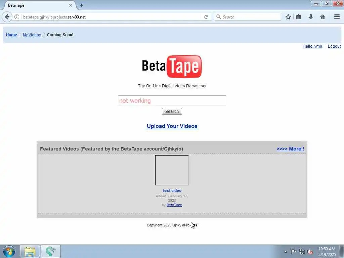Open the My Videos link
The width and height of the screenshot is (344, 258).
(x=32, y=35)
